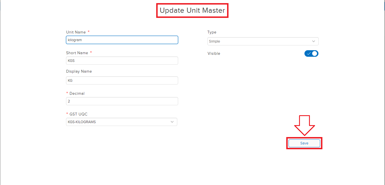Click the Unit Name label
The height and width of the screenshot is (185, 385).
click(x=76, y=32)
